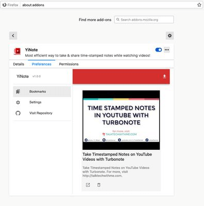The height and width of the screenshot is (206, 204).
Task: Open bookmark in new page icon
Action: point(88,185)
